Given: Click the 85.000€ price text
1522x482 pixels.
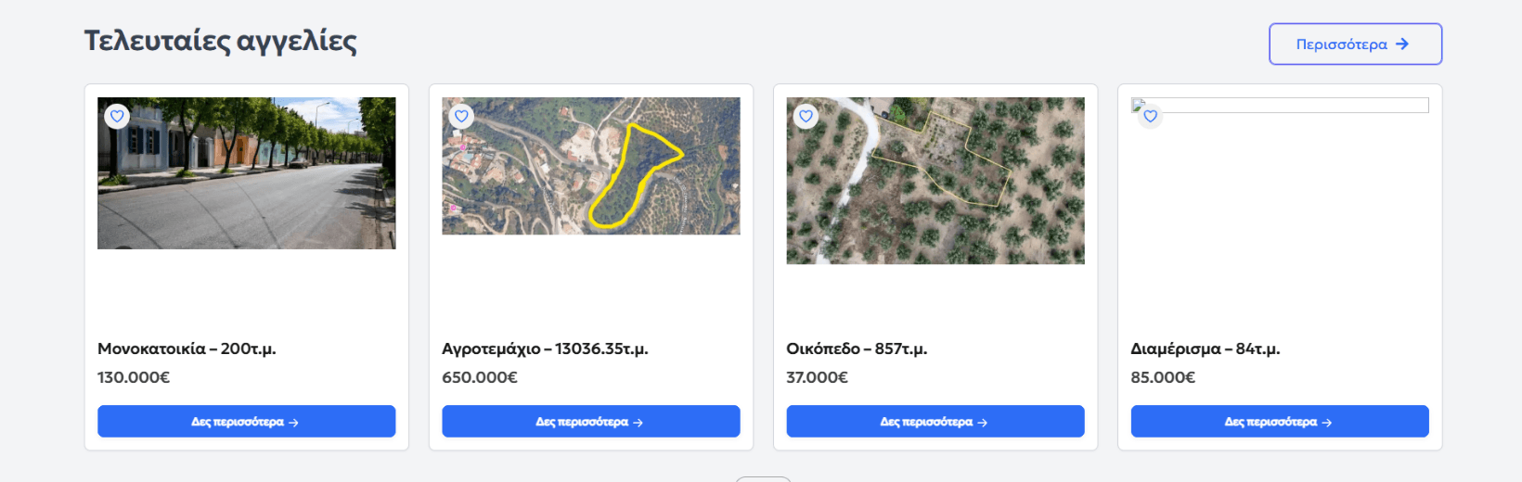Looking at the screenshot, I should [1162, 377].
